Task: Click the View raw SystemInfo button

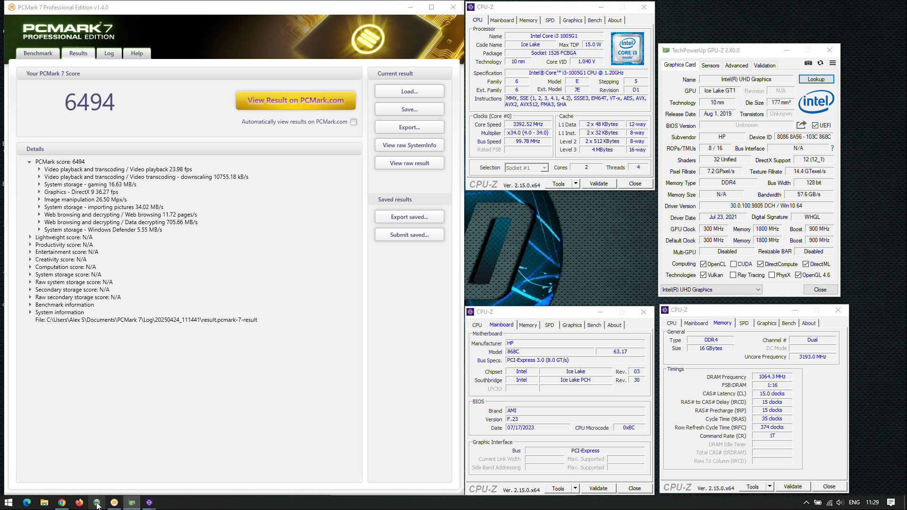Action: tap(409, 145)
